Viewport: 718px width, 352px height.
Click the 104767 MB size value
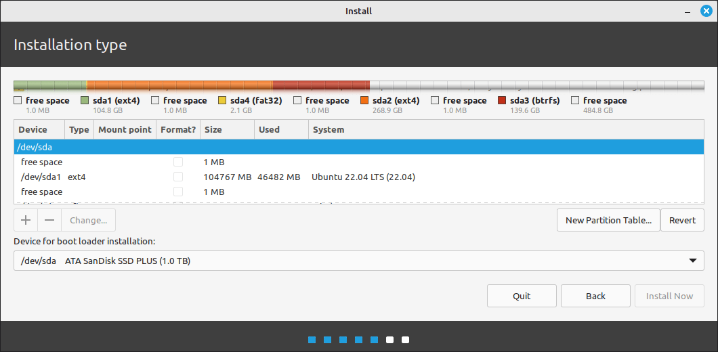[228, 177]
